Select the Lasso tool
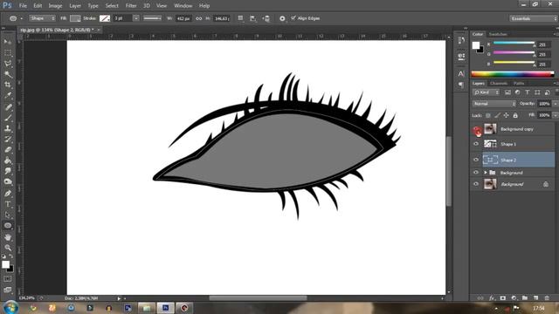The width and height of the screenshot is (559, 314). click(x=8, y=64)
